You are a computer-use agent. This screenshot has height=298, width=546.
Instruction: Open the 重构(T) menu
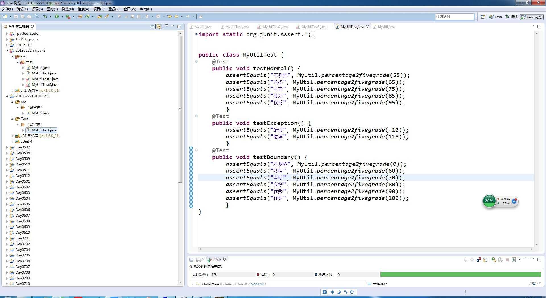[52, 9]
